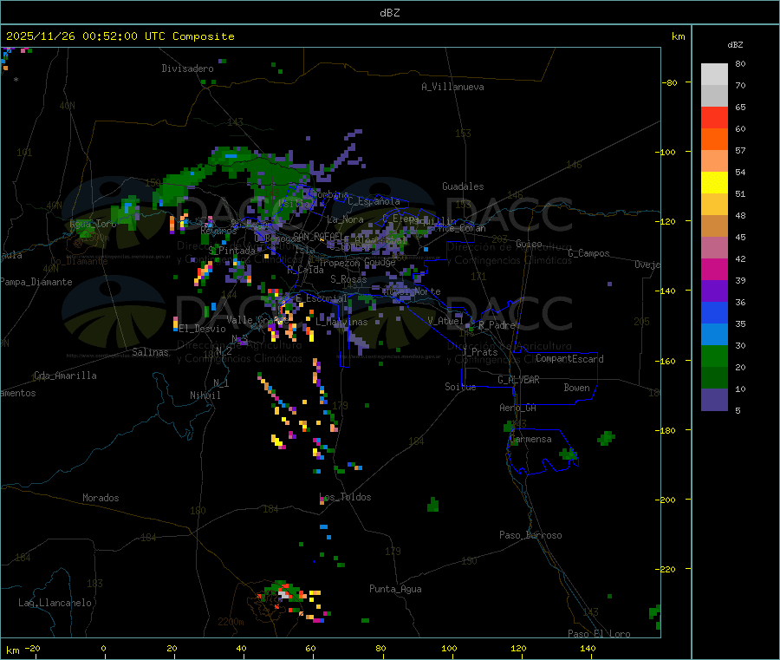Click the 'Guadales' place label
Image resolution: width=780 pixels, height=660 pixels.
pos(463,186)
